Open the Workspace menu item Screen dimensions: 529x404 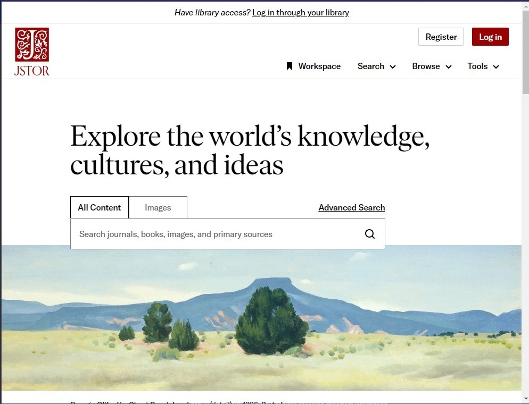coord(313,66)
